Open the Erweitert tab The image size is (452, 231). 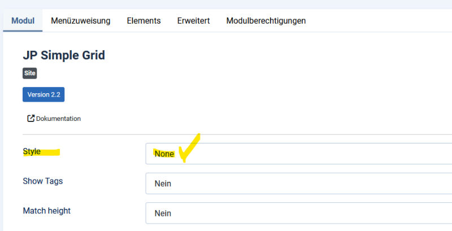193,21
